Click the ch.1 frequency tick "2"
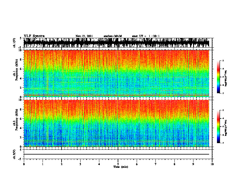The width and height of the screenshot is (239, 184). [21, 87]
